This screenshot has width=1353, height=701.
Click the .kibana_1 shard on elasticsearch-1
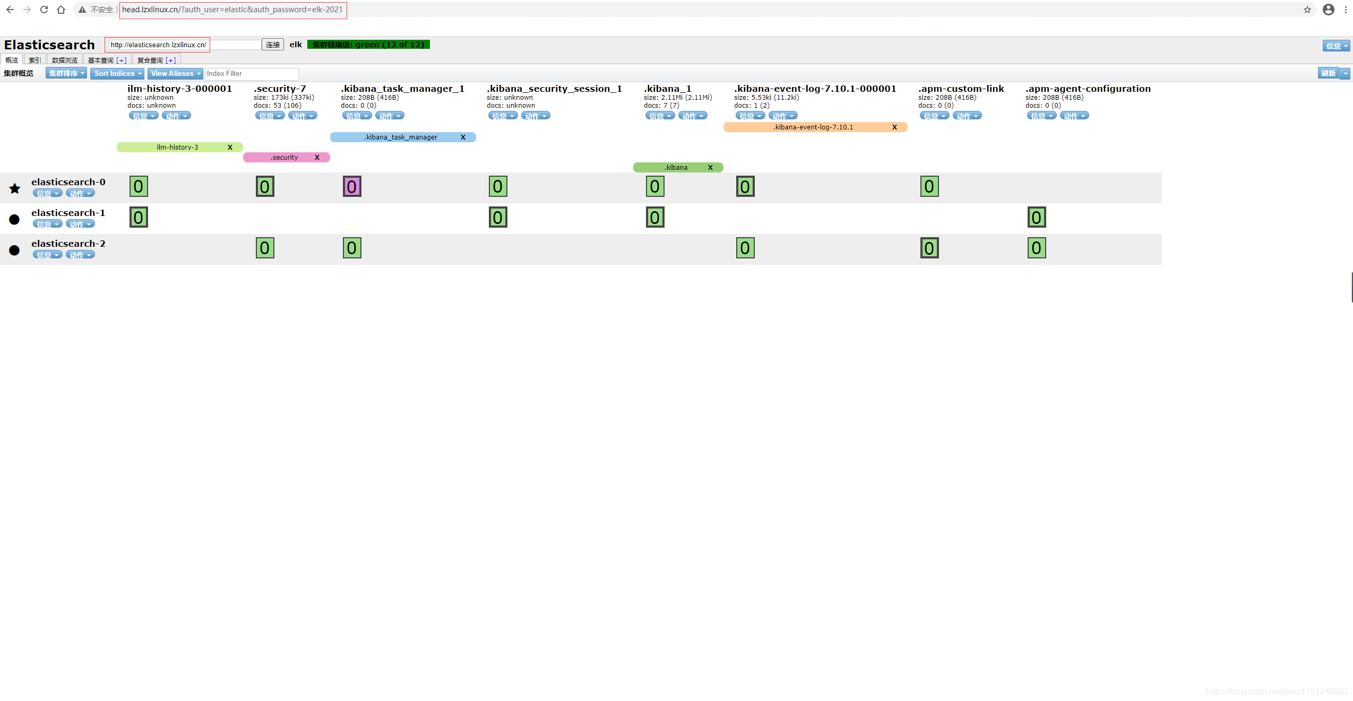click(655, 217)
